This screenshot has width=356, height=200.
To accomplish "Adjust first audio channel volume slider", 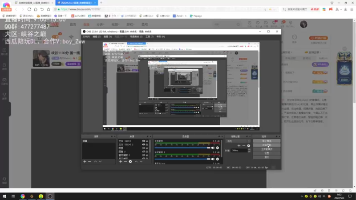I will point(182,148).
